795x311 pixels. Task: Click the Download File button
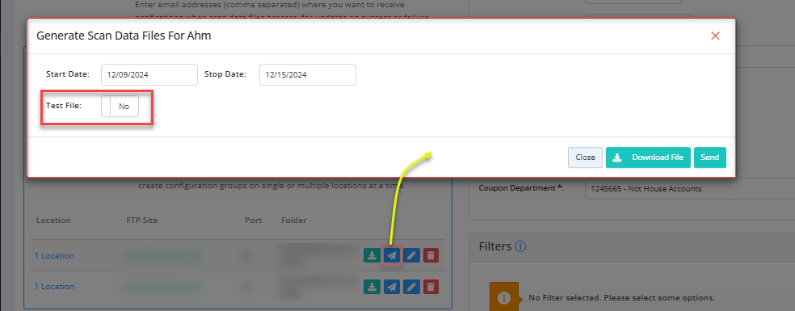point(648,158)
